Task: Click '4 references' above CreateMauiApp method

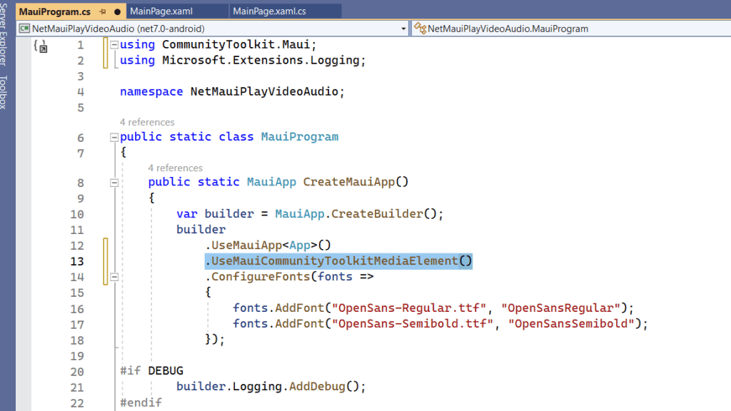Action: (x=176, y=168)
